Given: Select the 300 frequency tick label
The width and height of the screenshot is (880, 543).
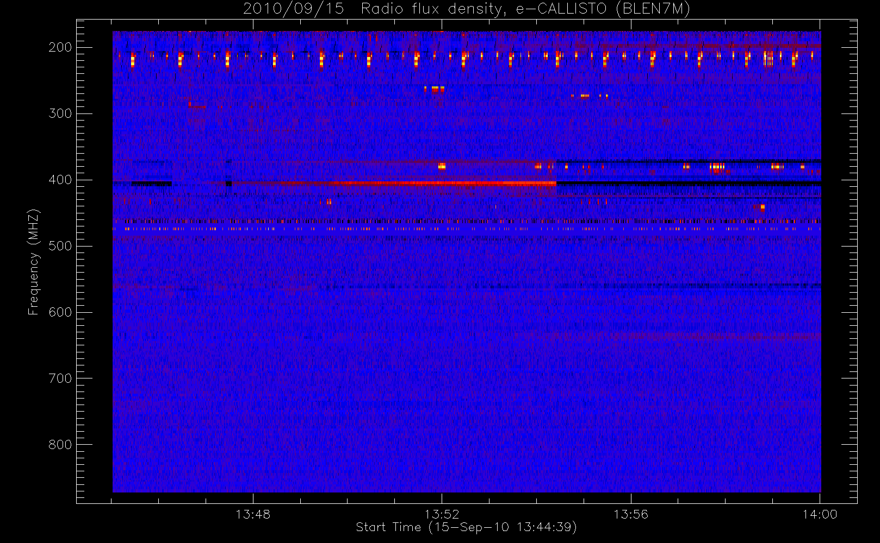Looking at the screenshot, I should (60, 113).
